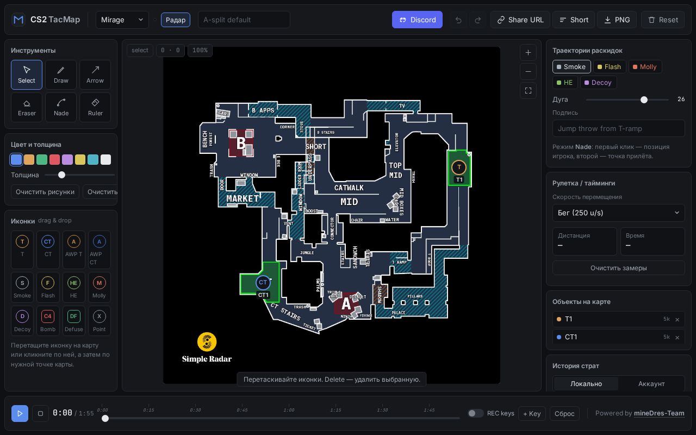Choose the red color swatch
The image size is (696, 435).
(x=54, y=159)
